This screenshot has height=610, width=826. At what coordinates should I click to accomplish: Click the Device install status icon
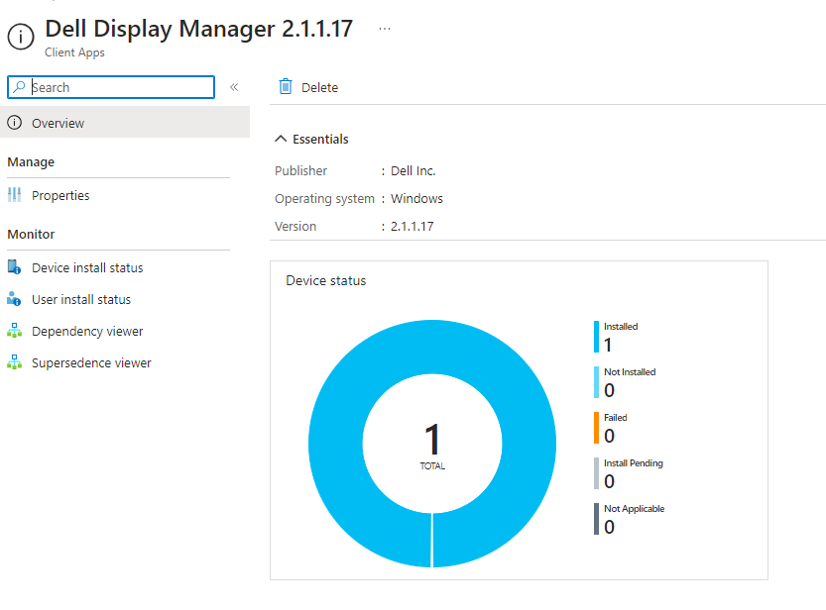tap(14, 267)
